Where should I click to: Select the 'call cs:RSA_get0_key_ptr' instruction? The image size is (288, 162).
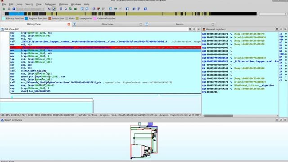(28, 71)
